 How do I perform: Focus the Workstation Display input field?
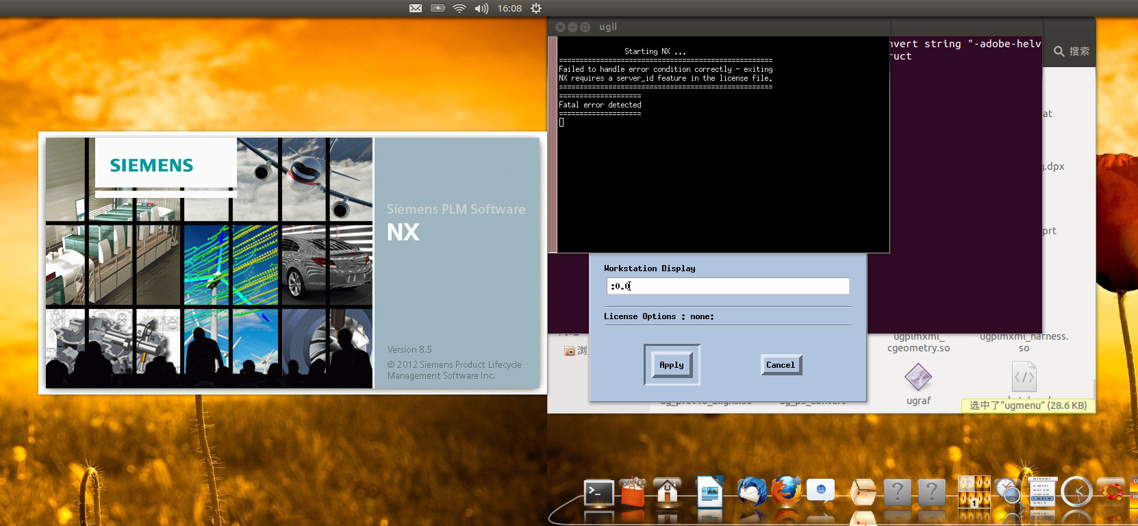pos(728,286)
